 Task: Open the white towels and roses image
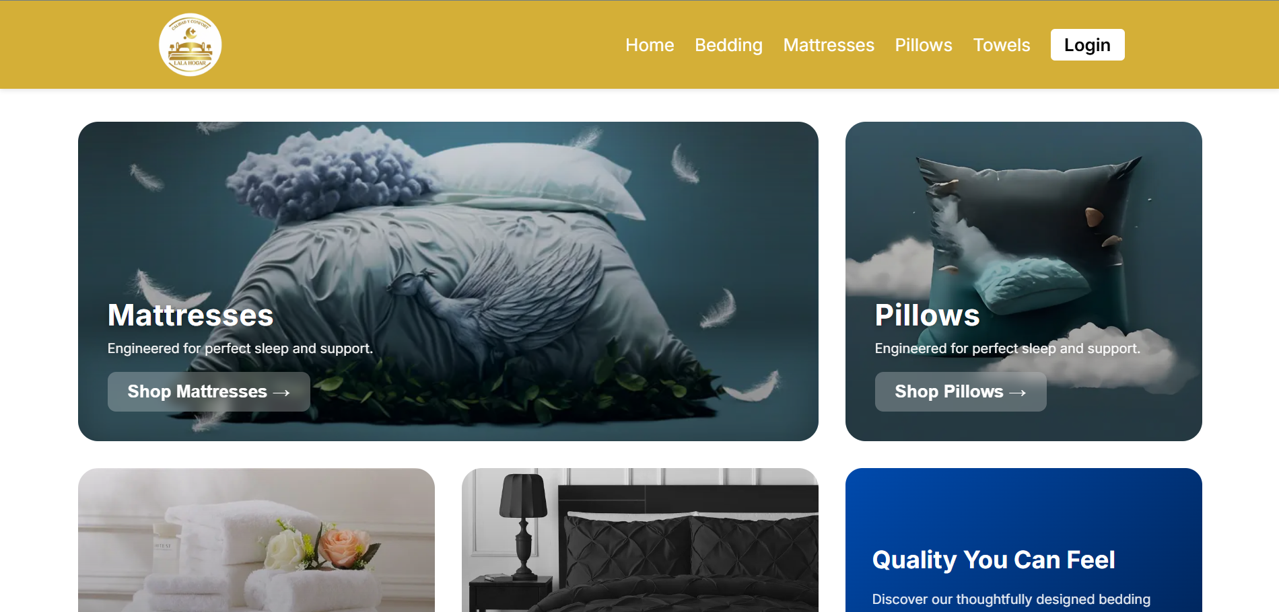[x=256, y=540]
